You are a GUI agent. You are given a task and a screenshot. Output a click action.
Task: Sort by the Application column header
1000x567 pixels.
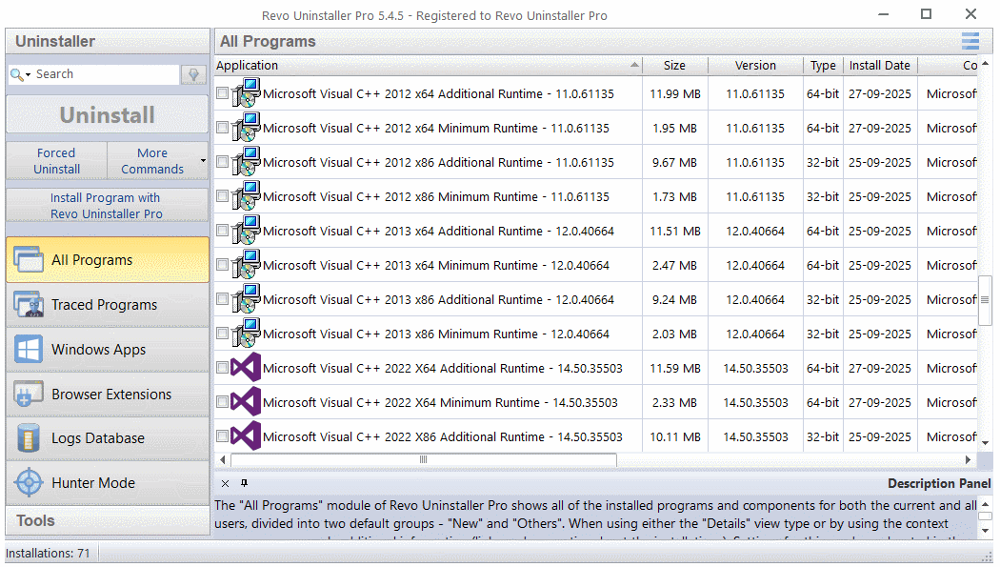(428, 65)
